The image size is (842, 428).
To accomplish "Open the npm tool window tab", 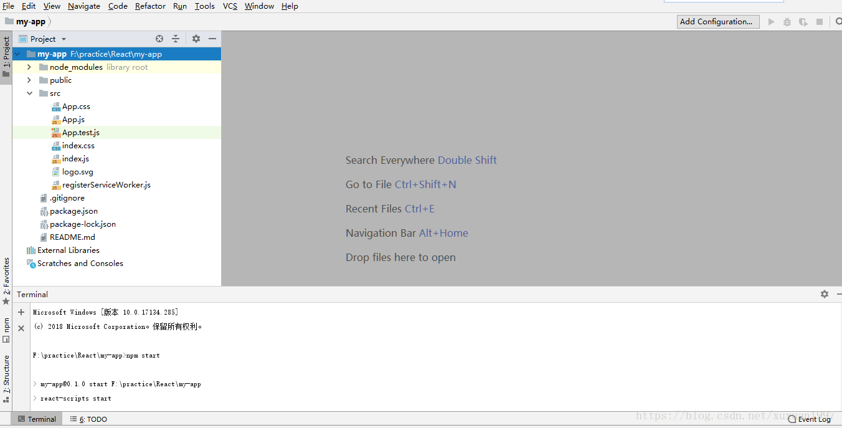I will click(x=6, y=325).
